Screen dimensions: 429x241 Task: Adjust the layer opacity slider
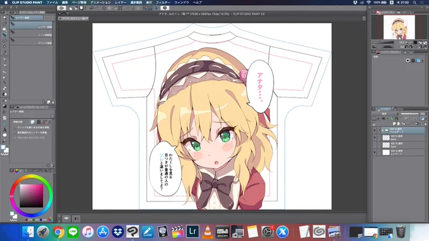pyautogui.click(x=409, y=113)
